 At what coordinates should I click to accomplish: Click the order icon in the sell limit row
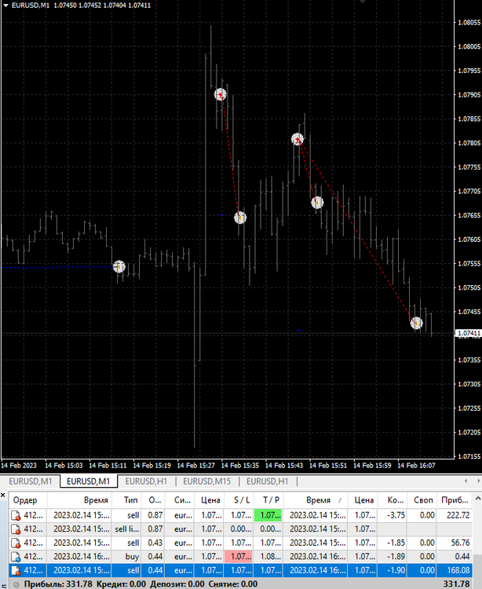coord(16,529)
